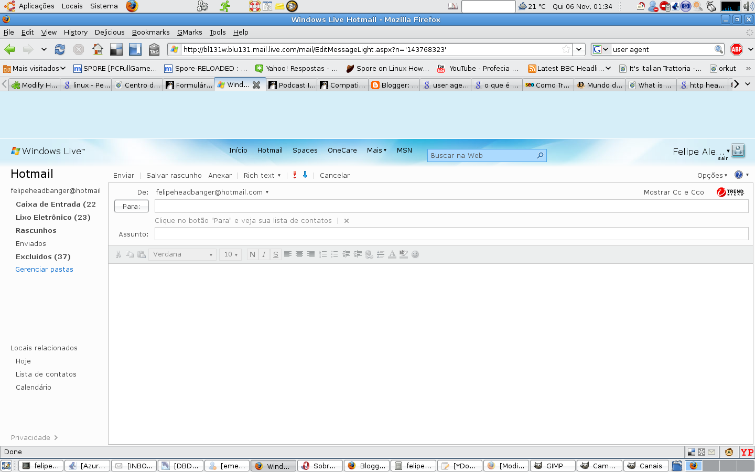Reload the page with the refresh icon
755x472 pixels.
(x=60, y=49)
